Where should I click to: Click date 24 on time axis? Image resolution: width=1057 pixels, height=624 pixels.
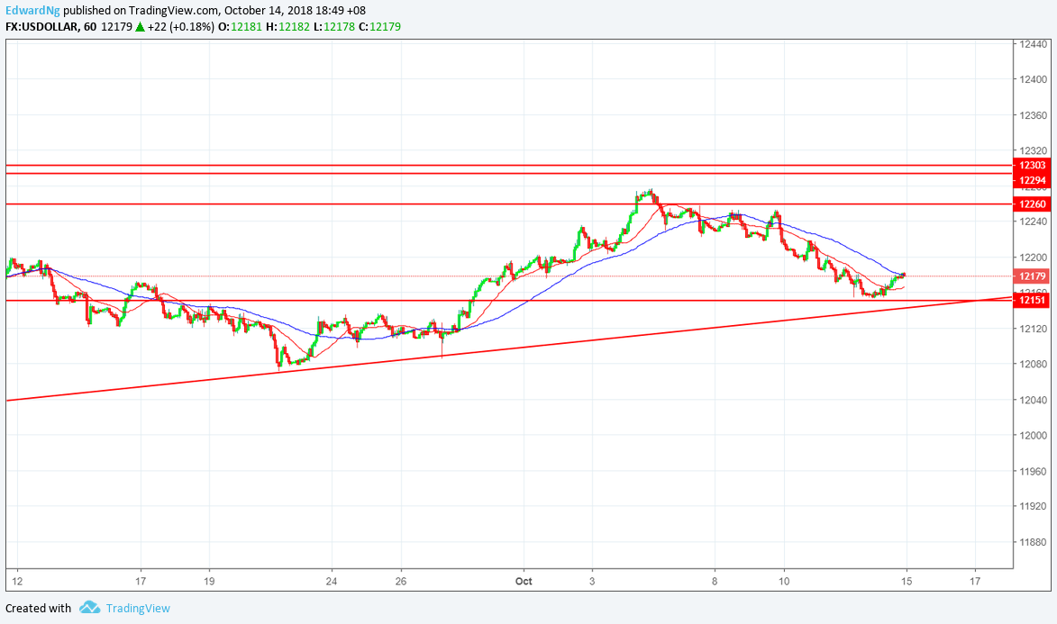pos(332,581)
